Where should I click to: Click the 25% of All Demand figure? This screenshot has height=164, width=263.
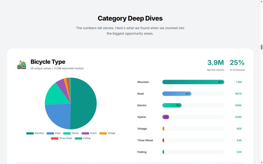tap(237, 63)
